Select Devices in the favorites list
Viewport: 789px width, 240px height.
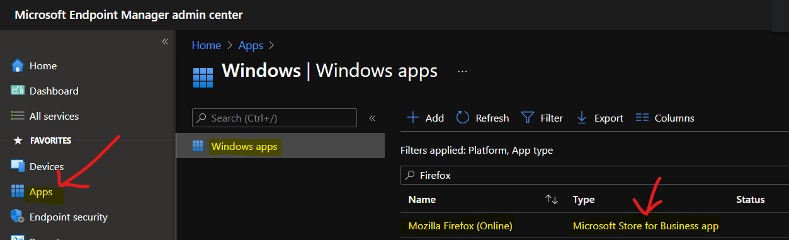37,166
